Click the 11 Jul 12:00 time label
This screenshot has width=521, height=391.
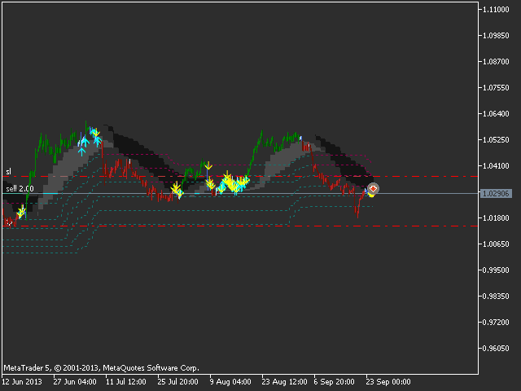126,382
